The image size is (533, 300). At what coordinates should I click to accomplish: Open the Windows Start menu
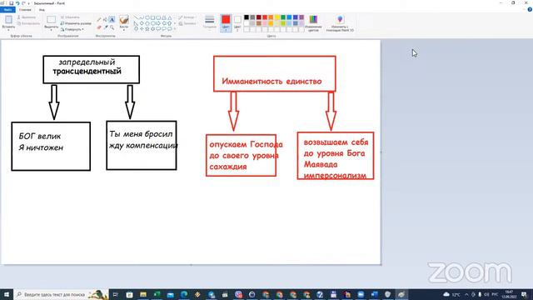[7, 294]
